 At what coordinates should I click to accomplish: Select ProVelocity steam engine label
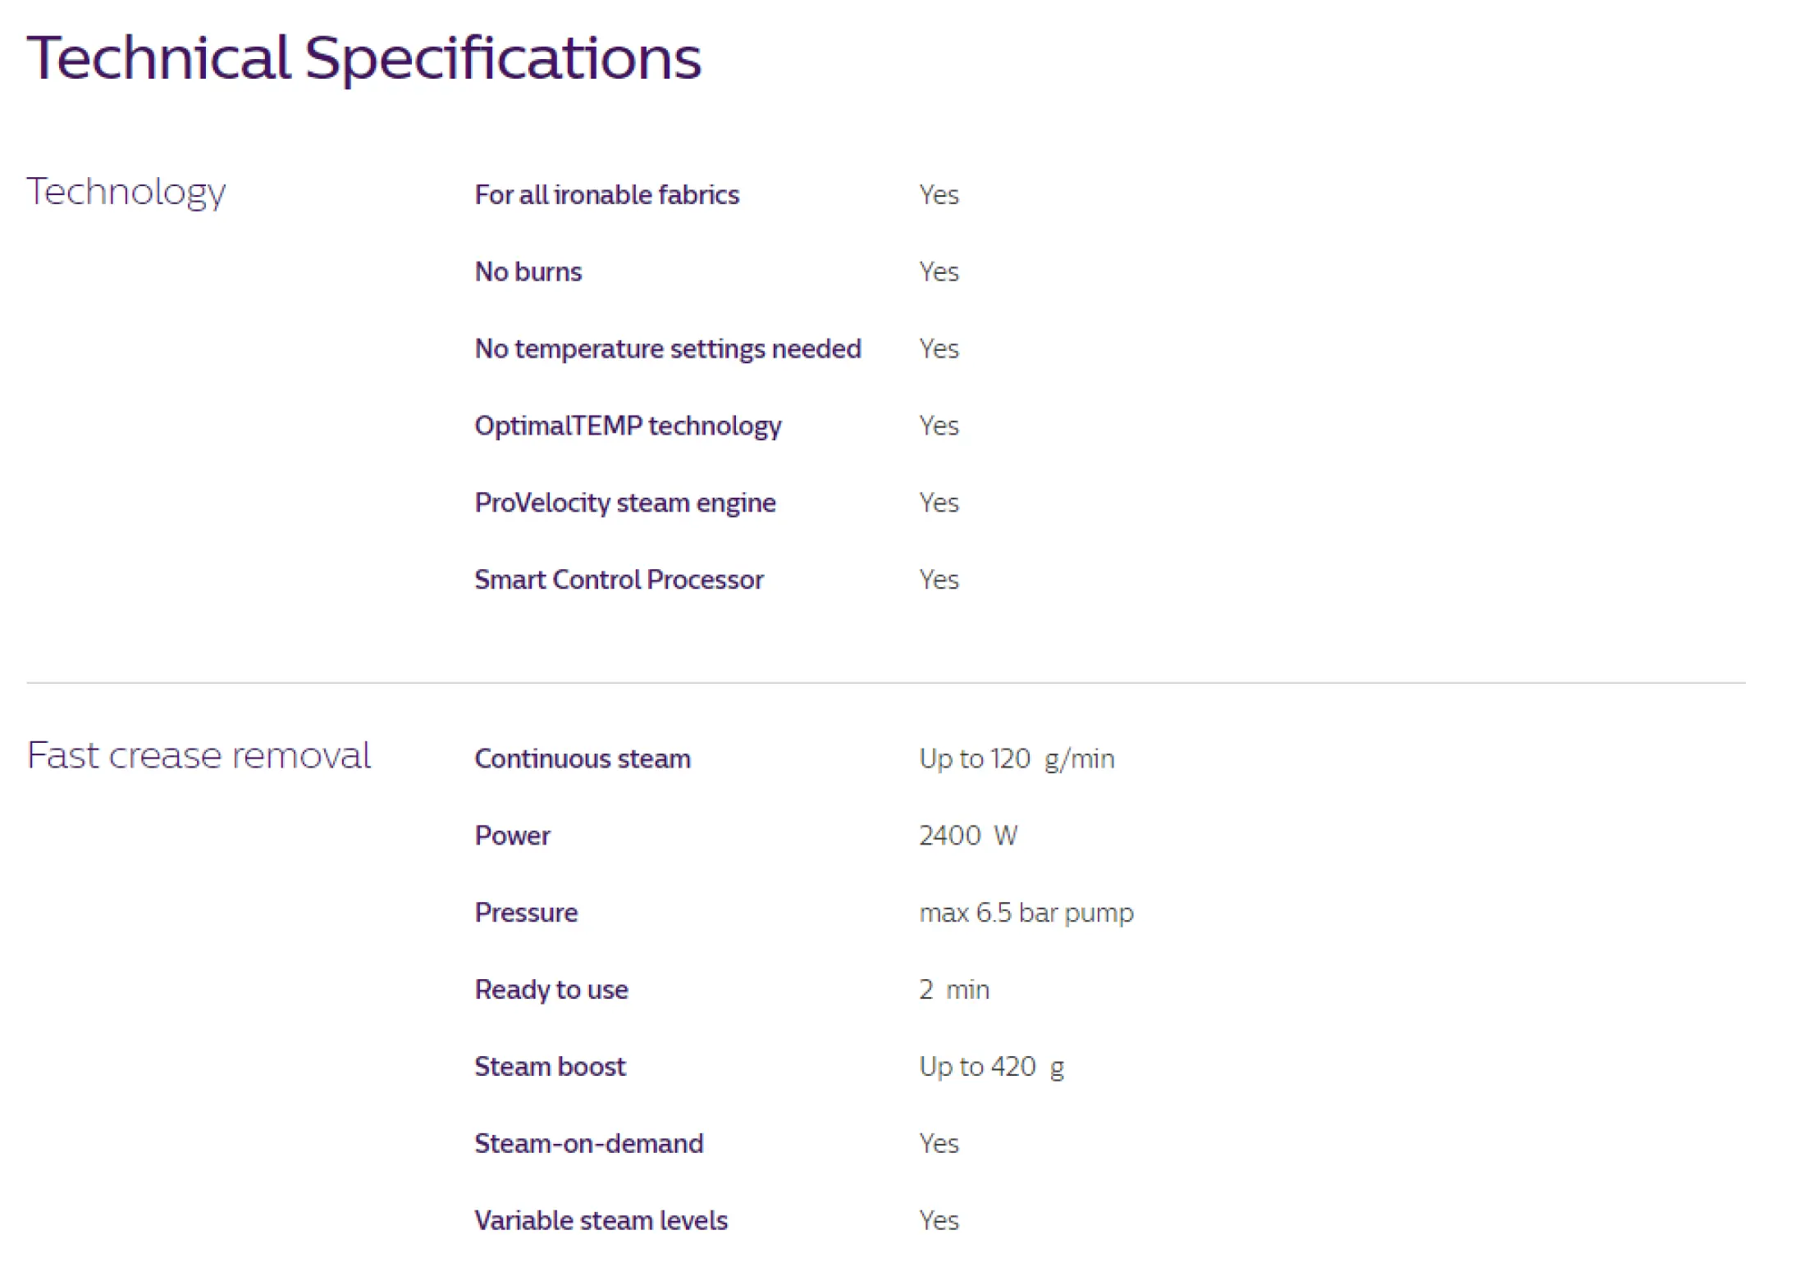pyautogui.click(x=625, y=503)
